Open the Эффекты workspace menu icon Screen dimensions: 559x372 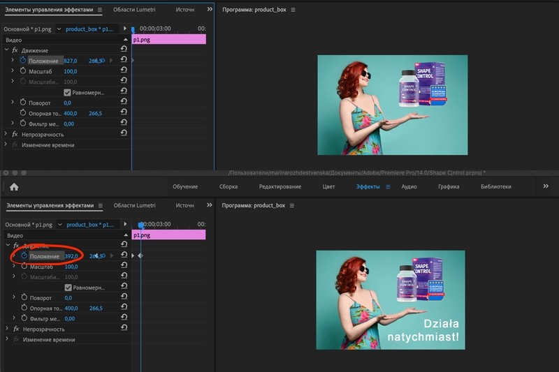point(389,187)
